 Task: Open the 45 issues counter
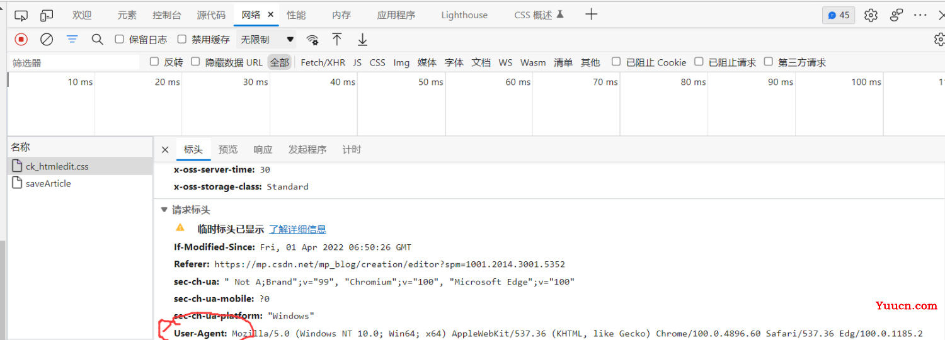(x=839, y=15)
